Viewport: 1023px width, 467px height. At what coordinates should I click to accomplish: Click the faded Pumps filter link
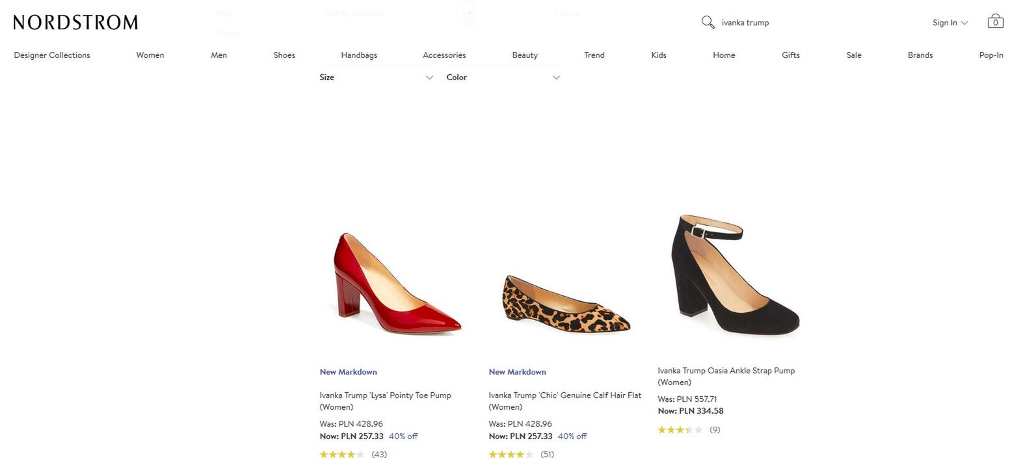(x=228, y=33)
